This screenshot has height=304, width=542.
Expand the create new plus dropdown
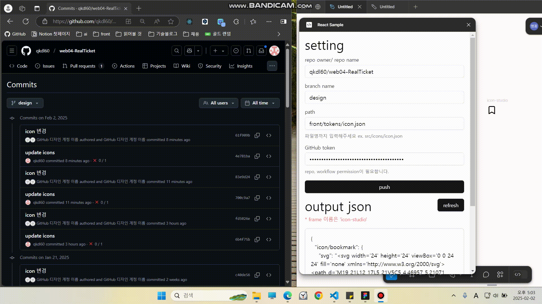(x=219, y=51)
